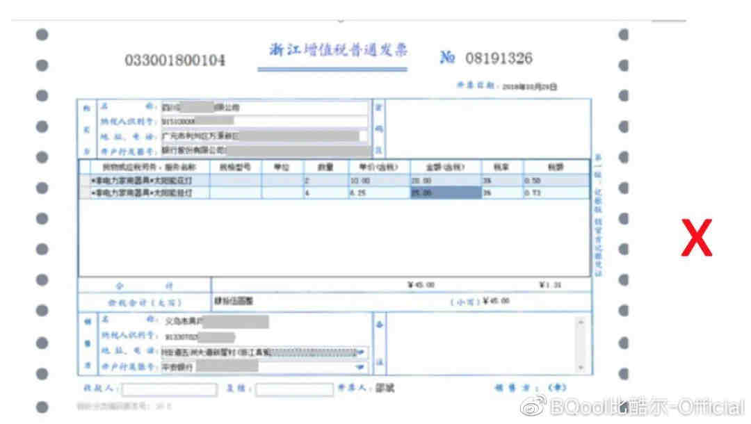This screenshot has width=751, height=424.
Task: Click the row selector of first item row
Action: tap(85, 181)
